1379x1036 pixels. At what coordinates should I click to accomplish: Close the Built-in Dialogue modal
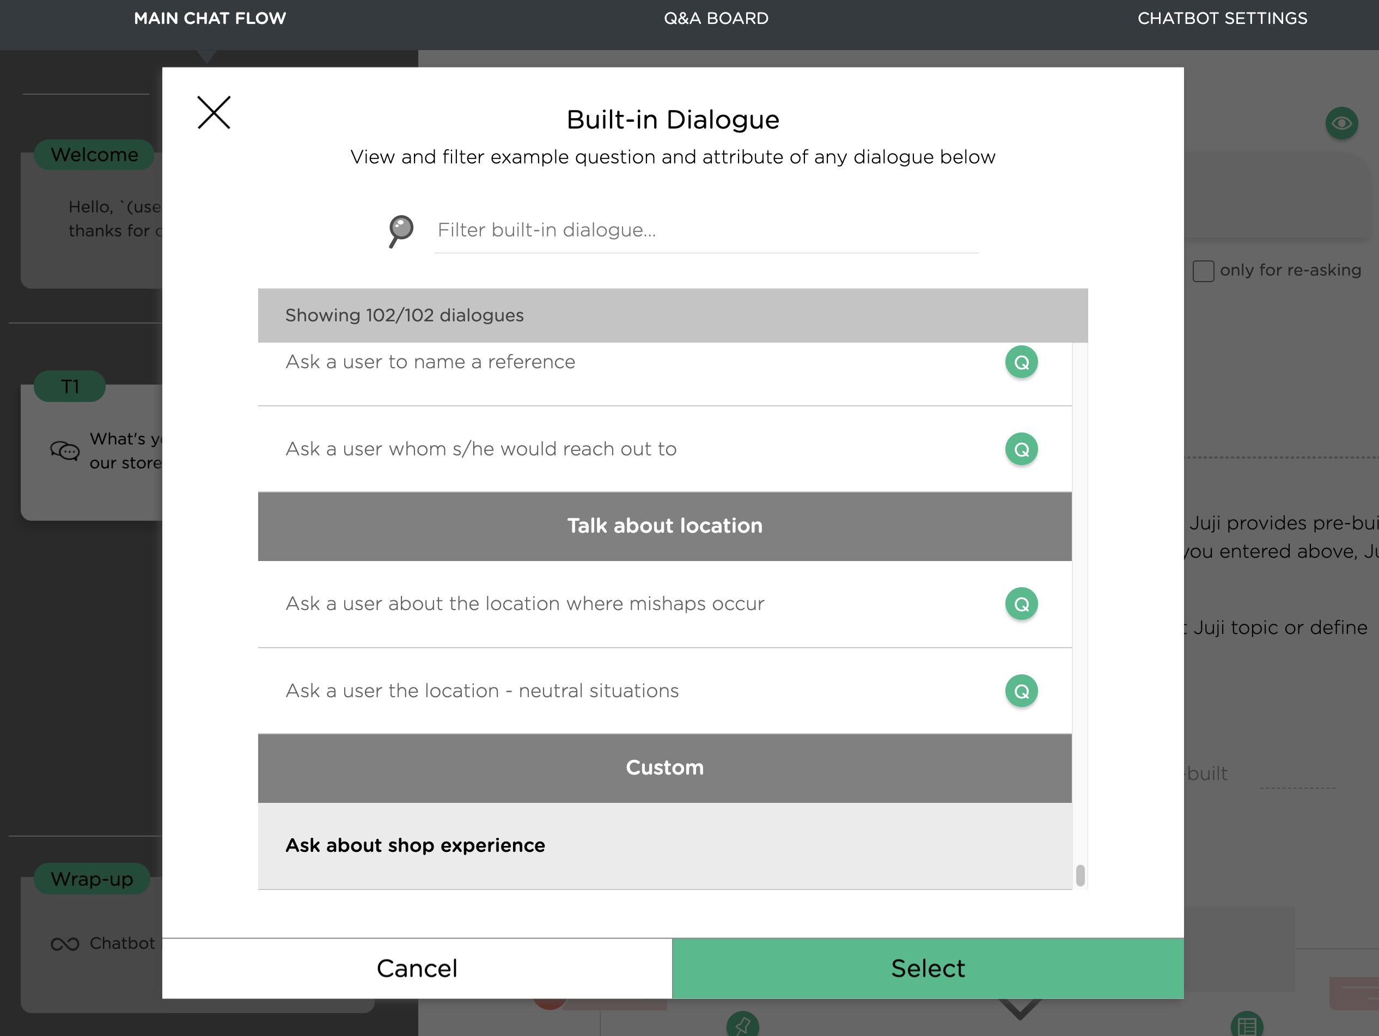214,113
